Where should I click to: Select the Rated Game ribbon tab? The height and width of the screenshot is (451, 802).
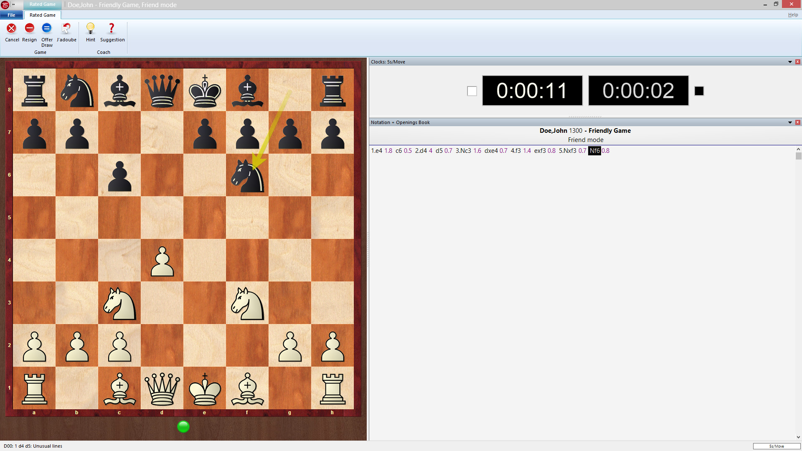point(42,15)
